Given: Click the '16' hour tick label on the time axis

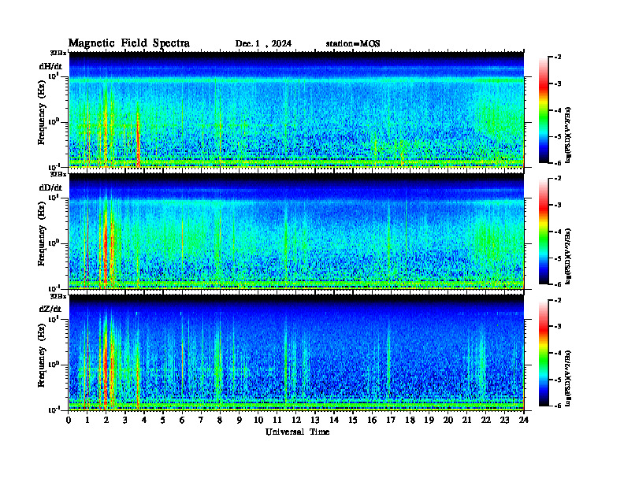Looking at the screenshot, I should [372, 421].
